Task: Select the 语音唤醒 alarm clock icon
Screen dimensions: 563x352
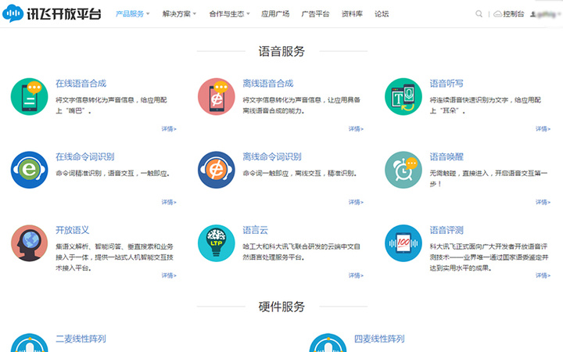Action: pos(404,170)
